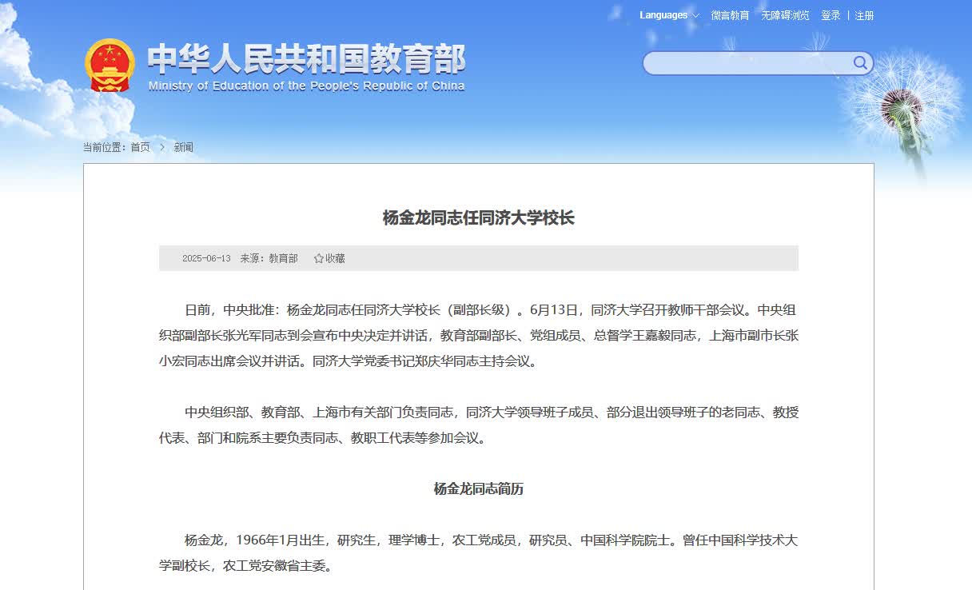Click the star favorite icon
Viewport: 972px width, 590px height.
click(319, 258)
